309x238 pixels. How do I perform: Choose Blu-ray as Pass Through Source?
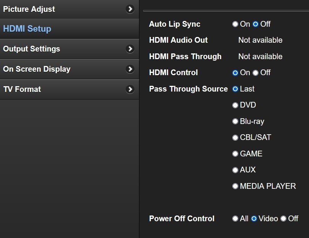(235, 121)
